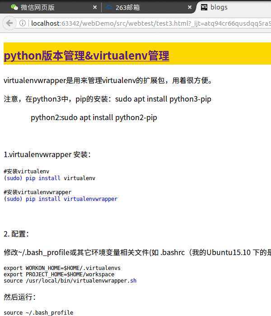Close the 263邮箱 tab
Screen dimensions: 271x316
[190, 8]
